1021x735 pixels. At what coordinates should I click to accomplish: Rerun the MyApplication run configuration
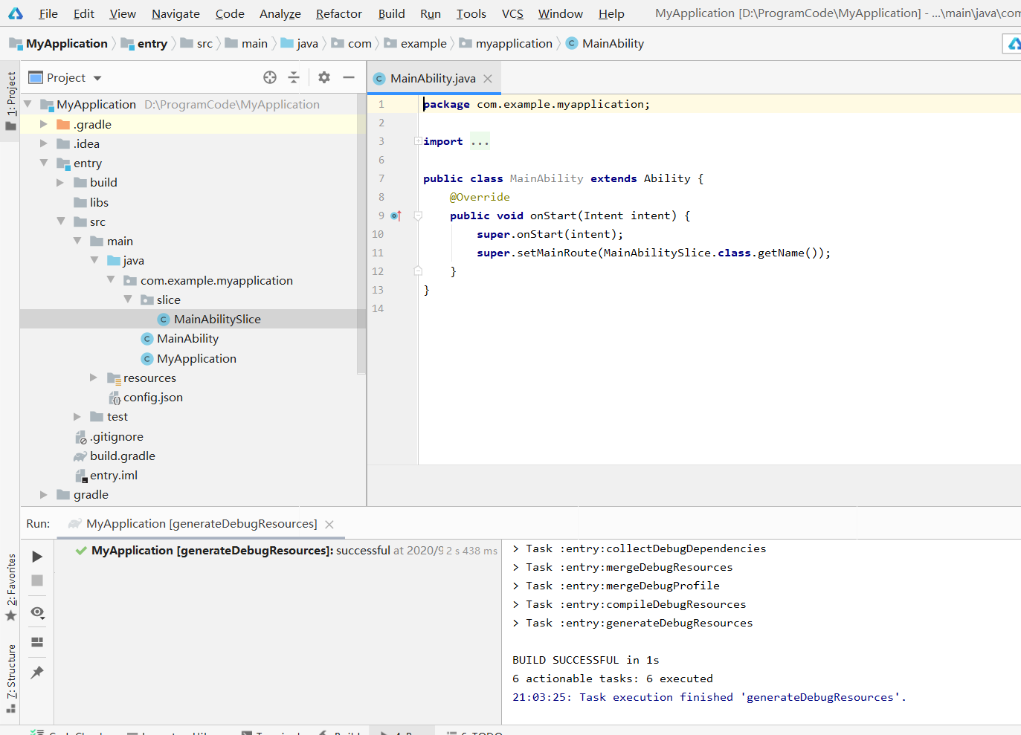click(x=36, y=556)
